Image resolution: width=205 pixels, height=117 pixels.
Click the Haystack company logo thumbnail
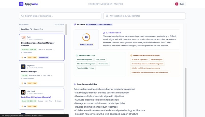coord(23,67)
